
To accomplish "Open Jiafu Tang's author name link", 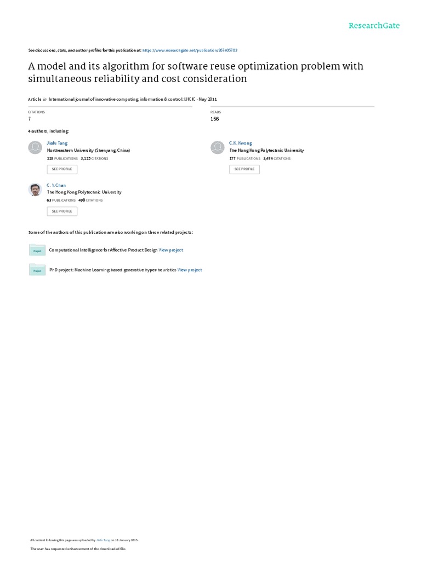I will [58, 143].
